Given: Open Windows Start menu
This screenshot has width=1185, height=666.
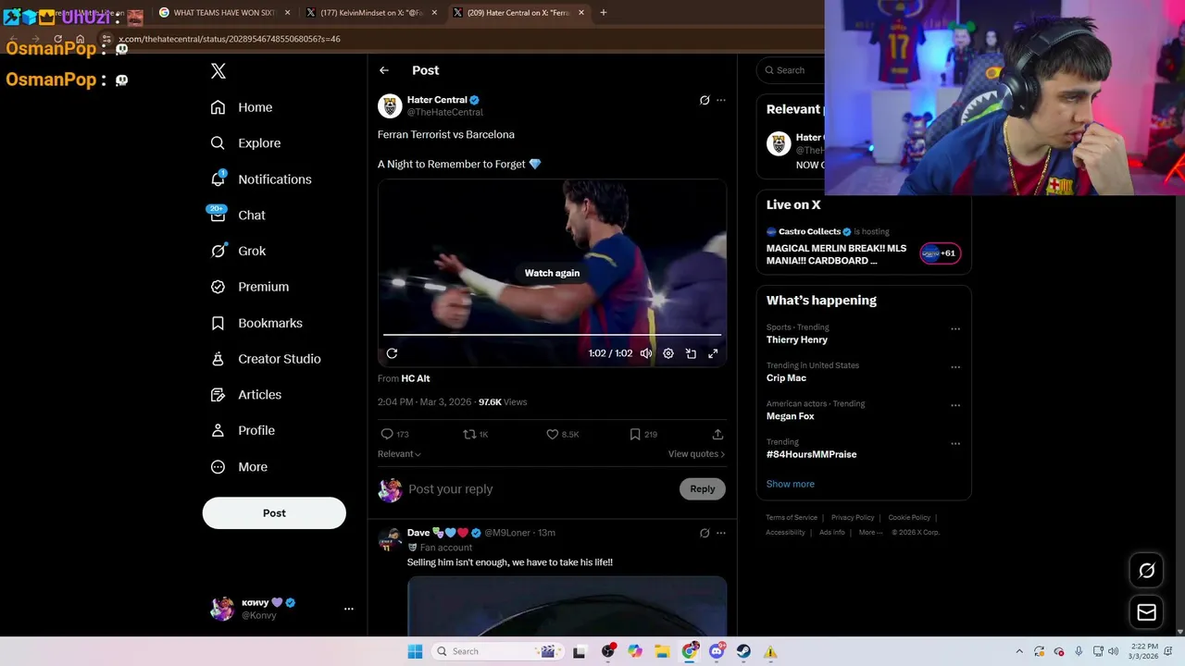Looking at the screenshot, I should [416, 651].
